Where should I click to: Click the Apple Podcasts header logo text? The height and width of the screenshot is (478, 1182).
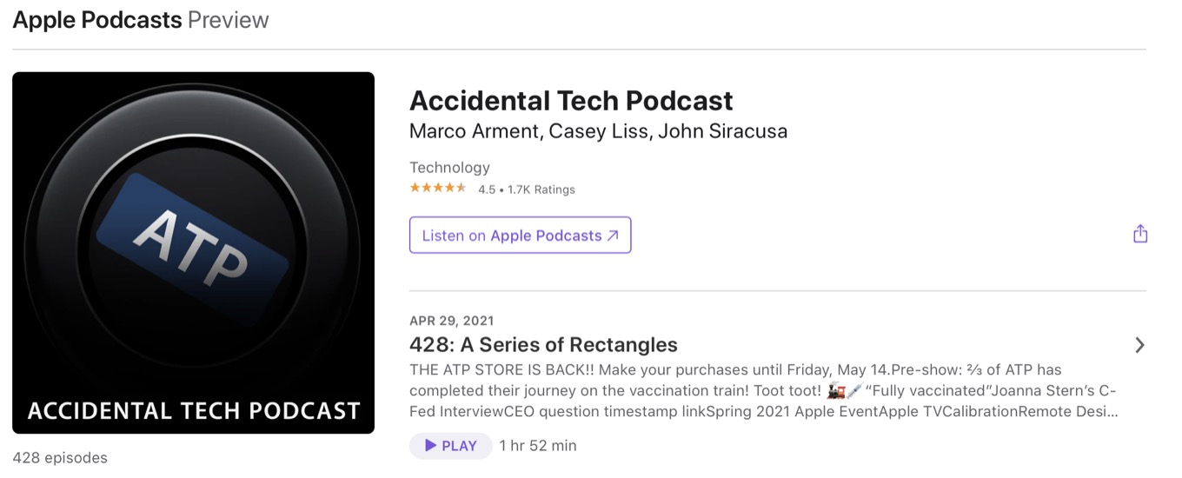coord(97,20)
